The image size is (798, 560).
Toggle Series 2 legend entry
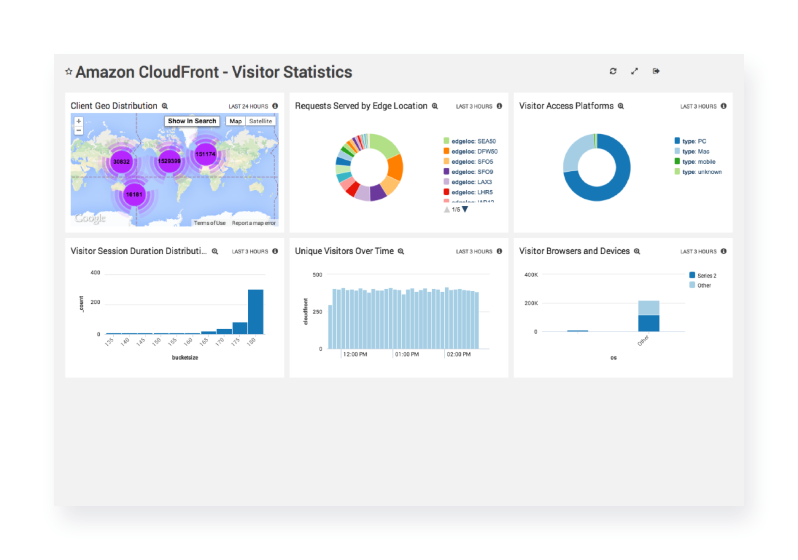[x=703, y=276]
